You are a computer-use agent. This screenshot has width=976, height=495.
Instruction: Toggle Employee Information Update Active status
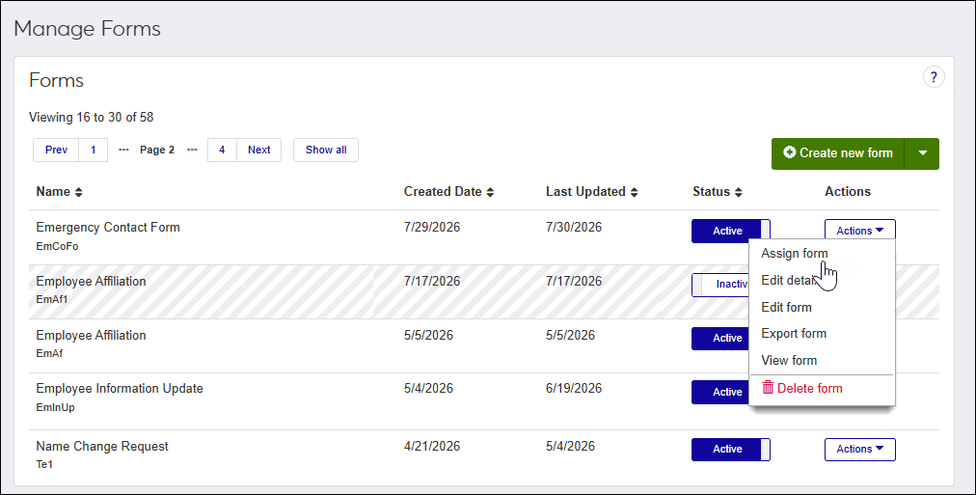click(720, 393)
